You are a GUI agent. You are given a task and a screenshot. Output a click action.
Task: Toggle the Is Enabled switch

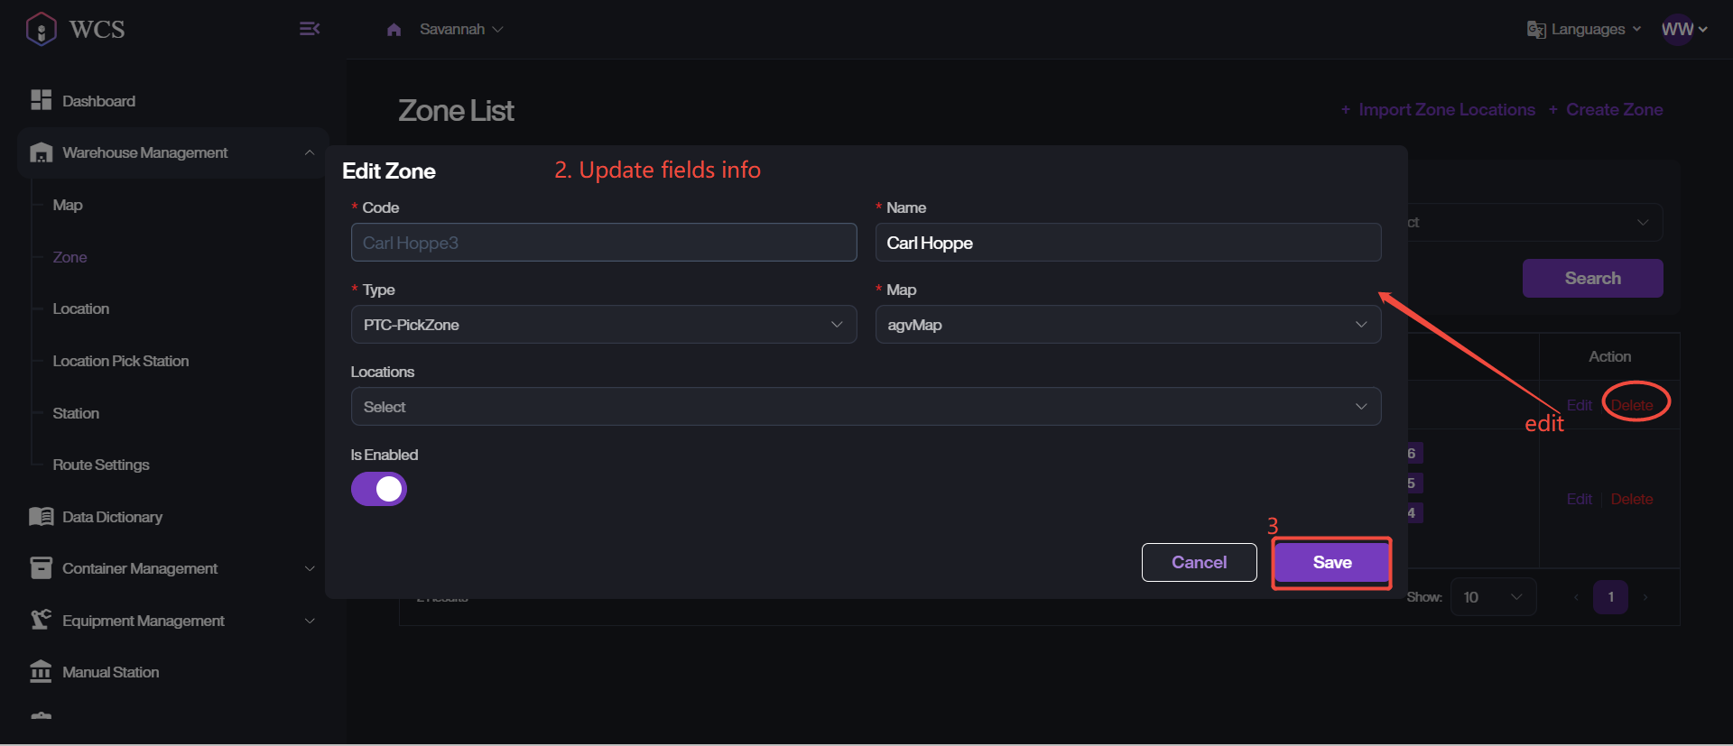pos(379,489)
